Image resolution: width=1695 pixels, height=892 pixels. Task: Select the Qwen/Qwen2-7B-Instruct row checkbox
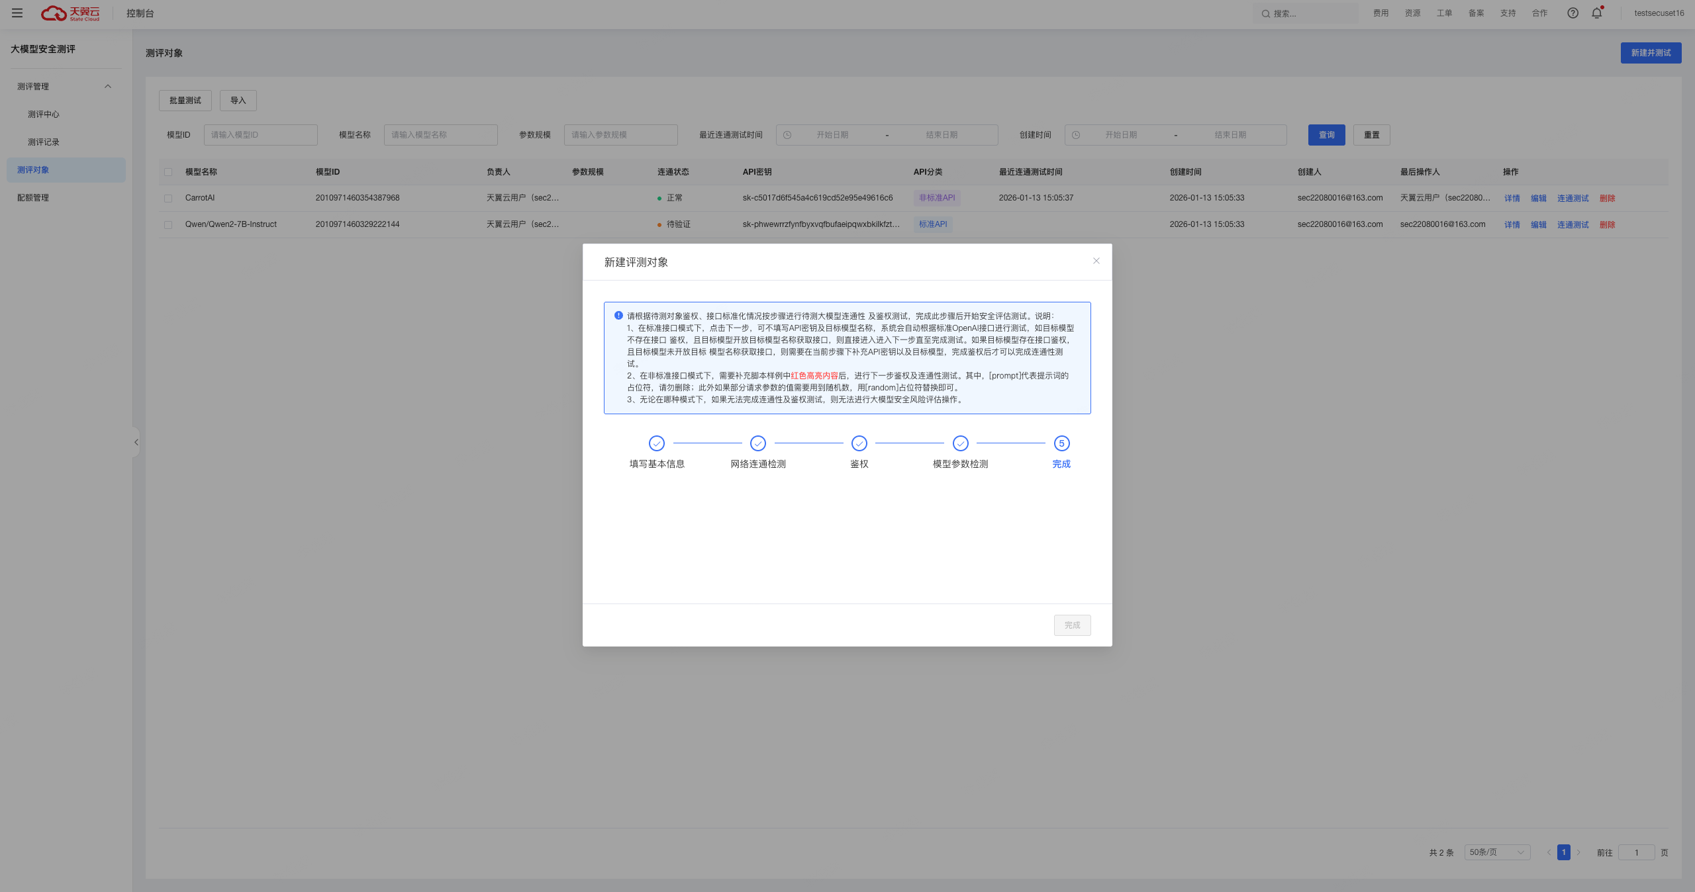(168, 225)
